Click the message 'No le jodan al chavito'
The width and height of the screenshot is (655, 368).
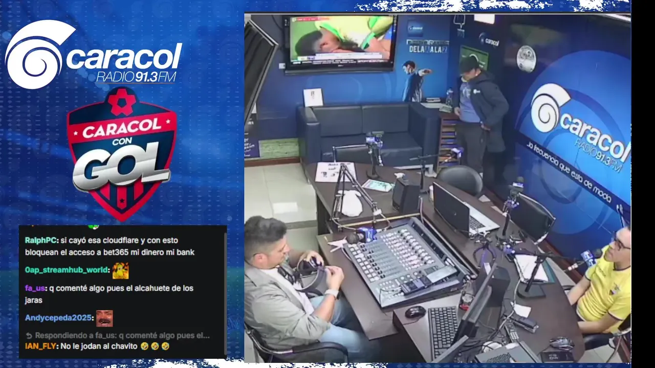coord(99,346)
